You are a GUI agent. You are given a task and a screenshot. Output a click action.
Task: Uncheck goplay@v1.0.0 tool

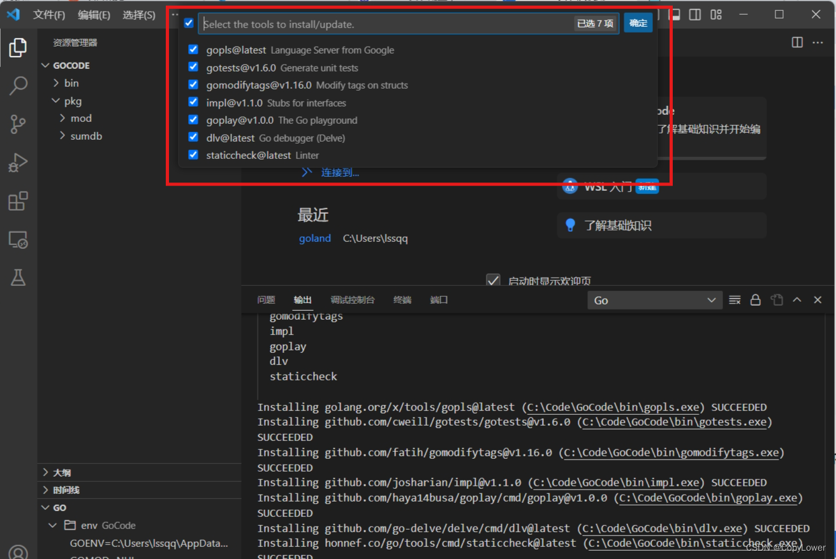coord(193,119)
